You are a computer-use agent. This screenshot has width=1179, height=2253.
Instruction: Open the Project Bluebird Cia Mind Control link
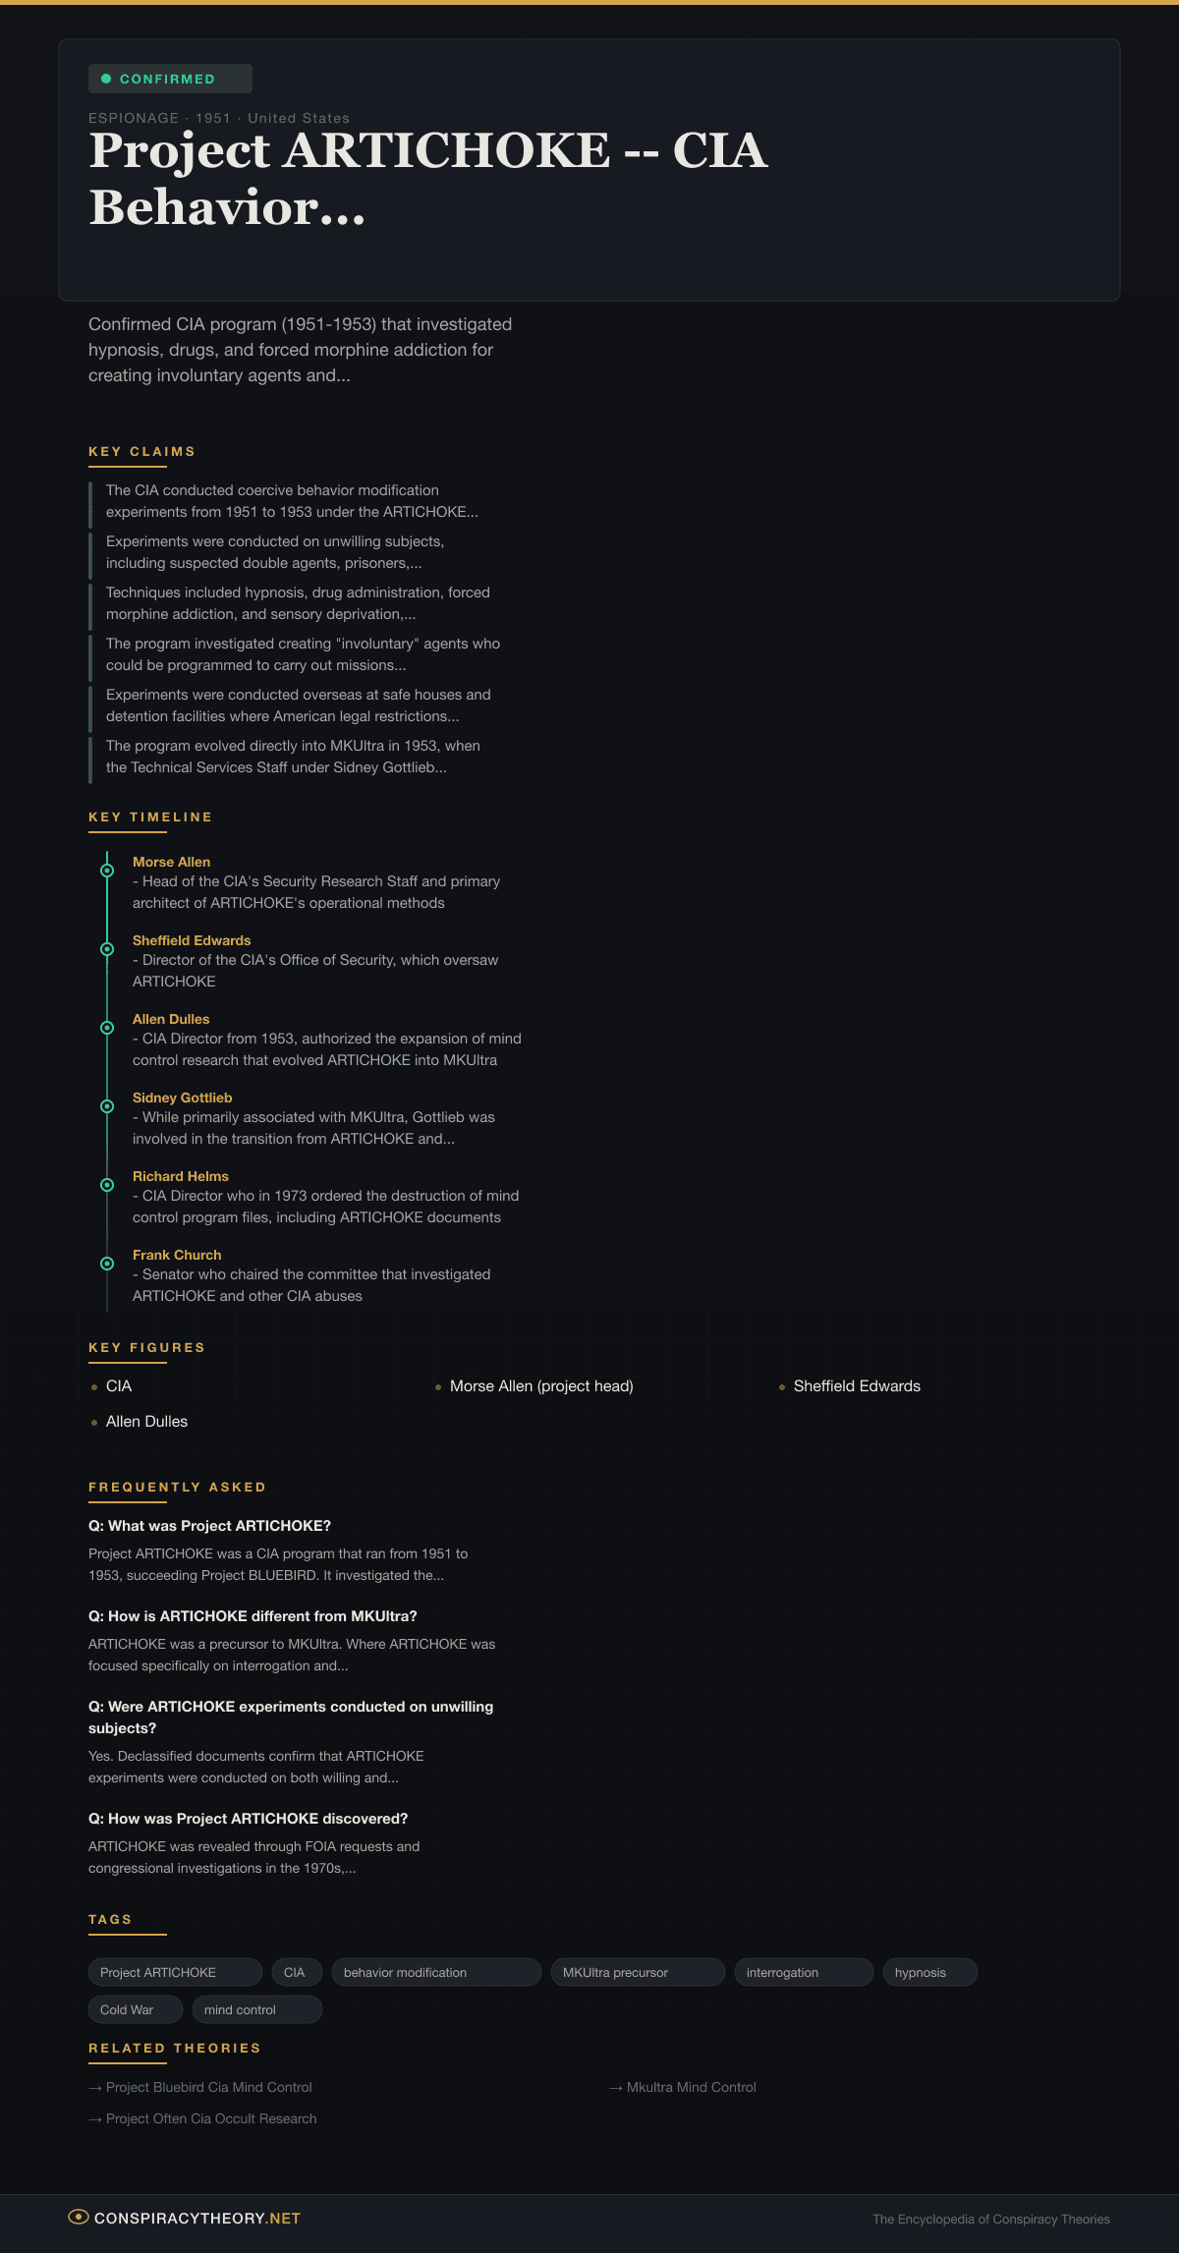(208, 2087)
